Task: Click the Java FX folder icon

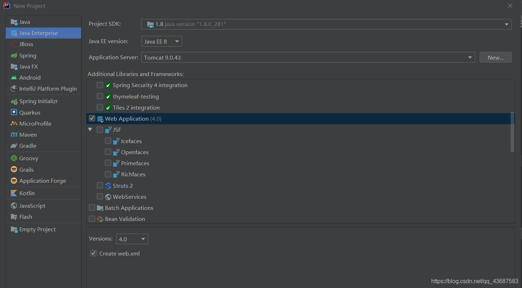Action: tap(14, 66)
